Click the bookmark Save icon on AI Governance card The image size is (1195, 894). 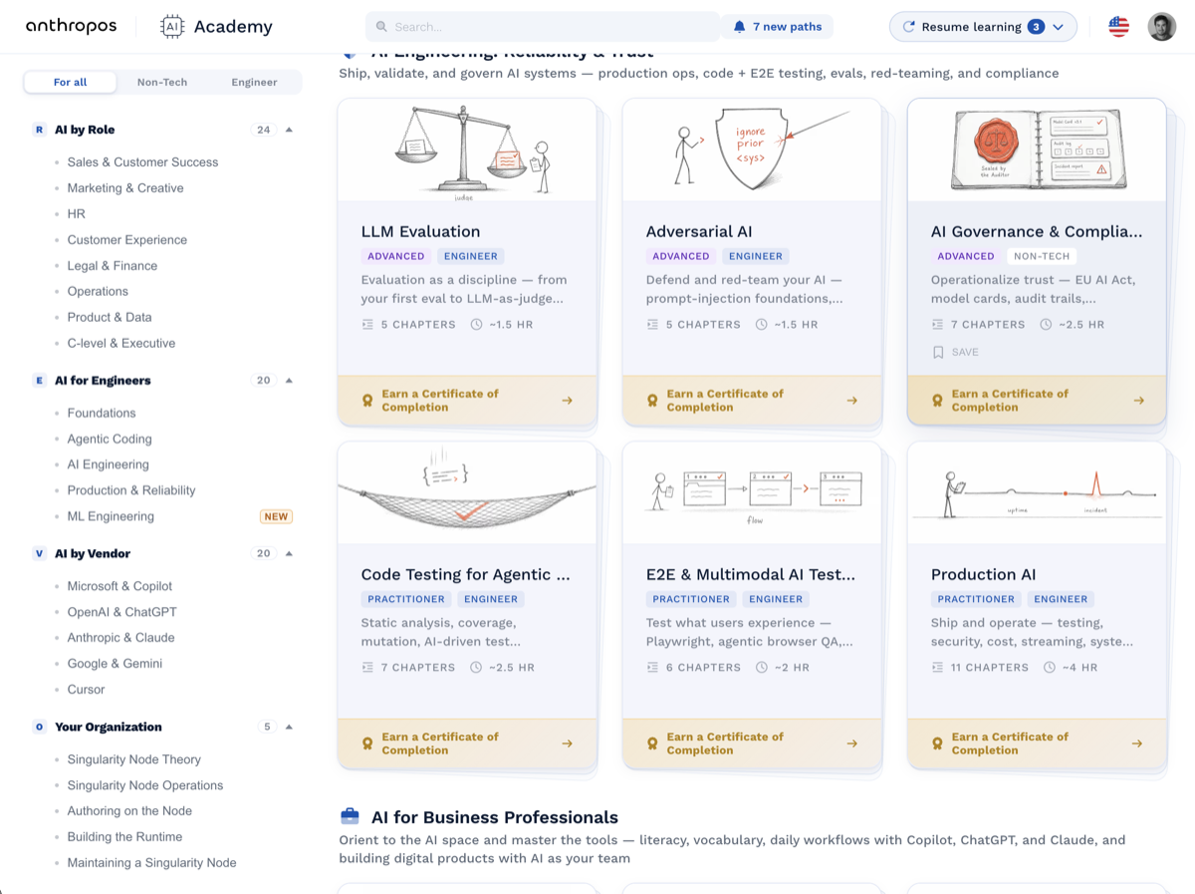(x=938, y=352)
